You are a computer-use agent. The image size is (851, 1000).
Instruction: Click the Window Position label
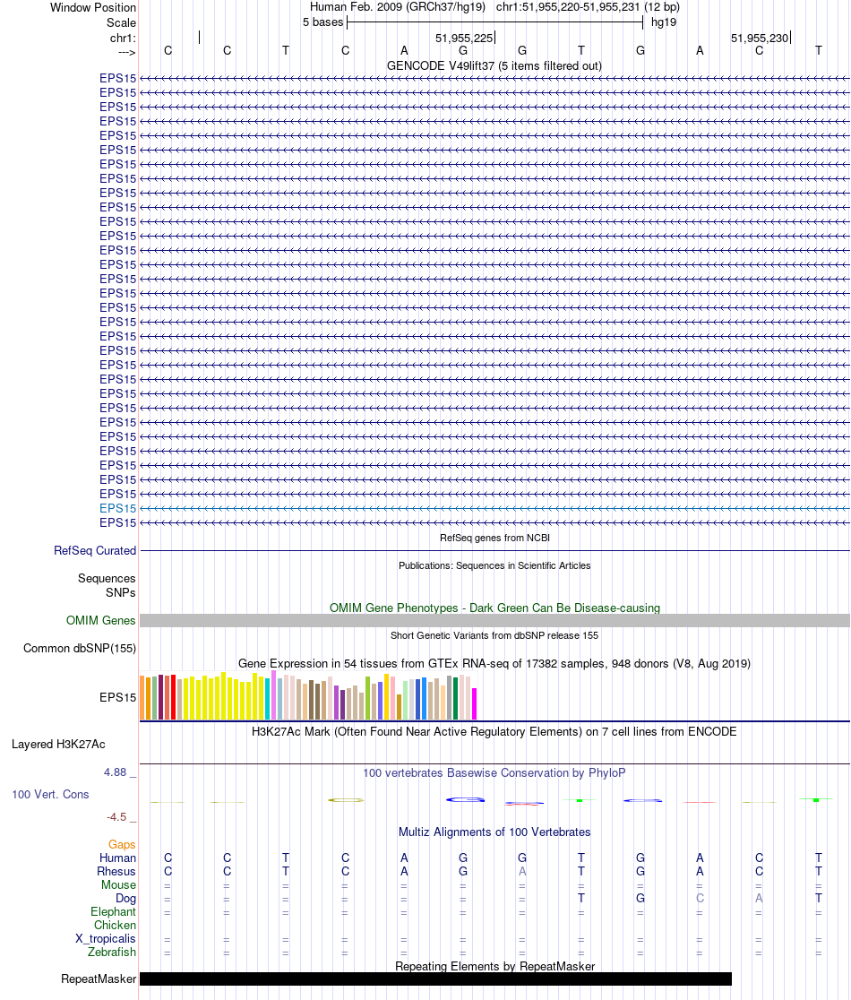point(93,8)
